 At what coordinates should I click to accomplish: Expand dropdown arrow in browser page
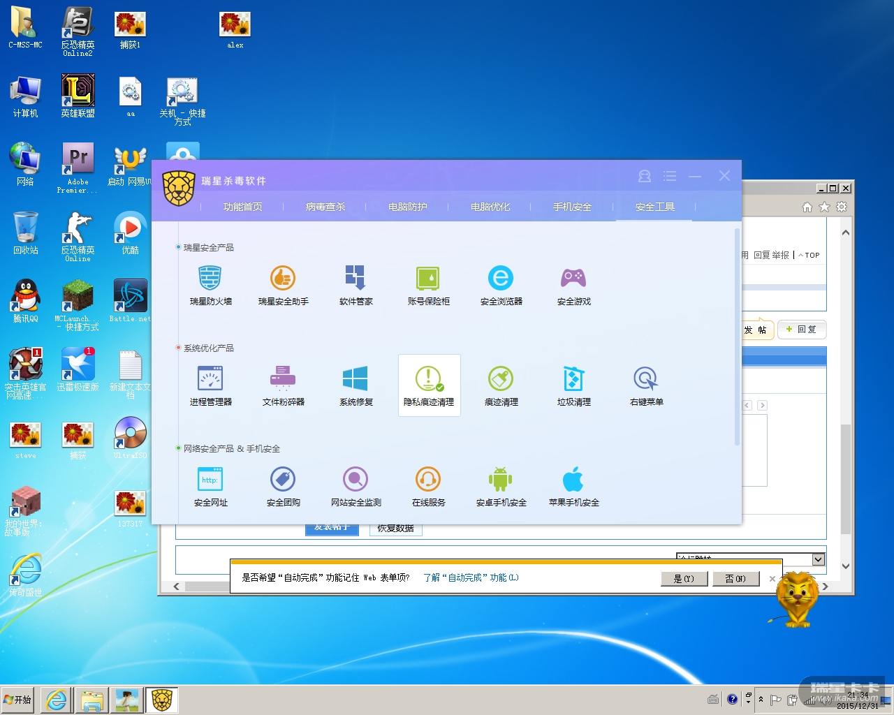click(x=819, y=559)
